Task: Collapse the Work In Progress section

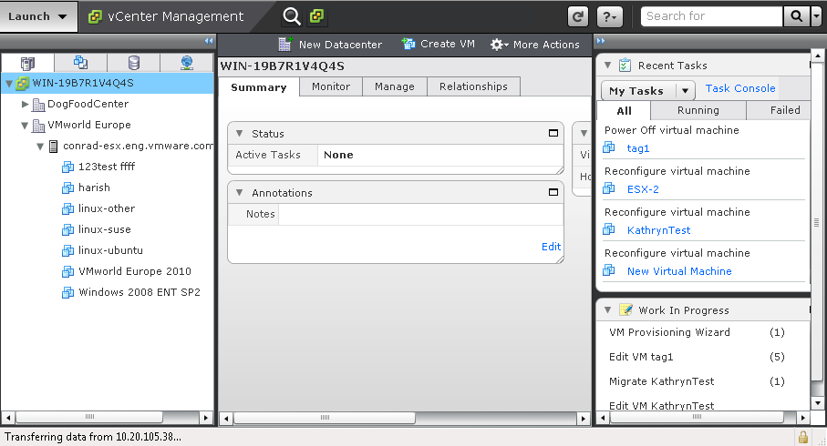Action: pos(607,310)
